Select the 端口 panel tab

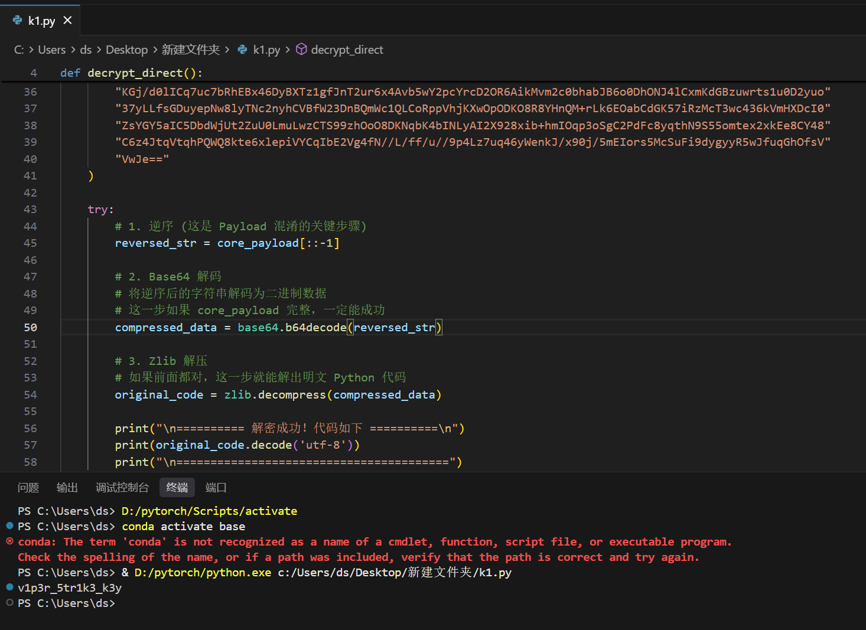216,488
